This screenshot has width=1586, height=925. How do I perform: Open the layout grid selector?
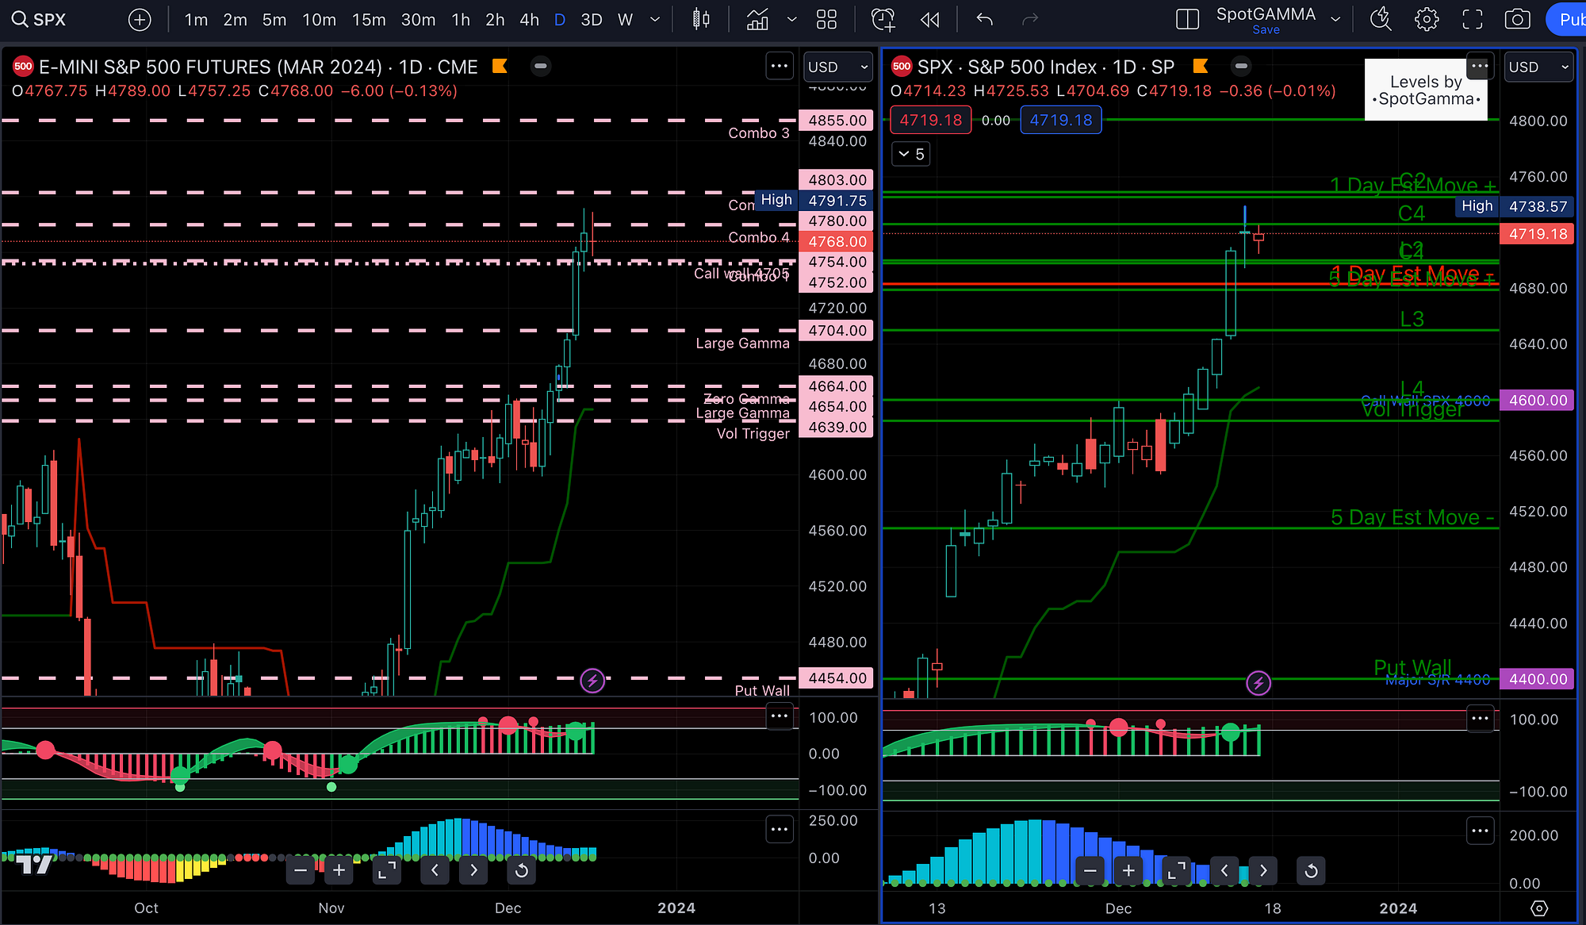click(826, 19)
